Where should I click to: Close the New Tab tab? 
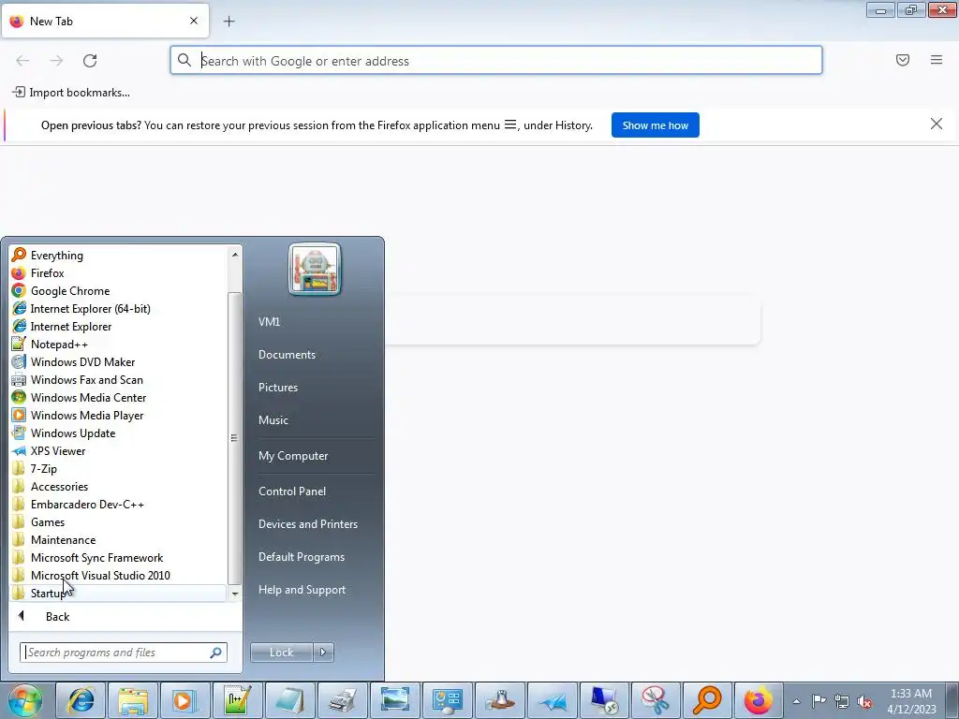tap(194, 21)
